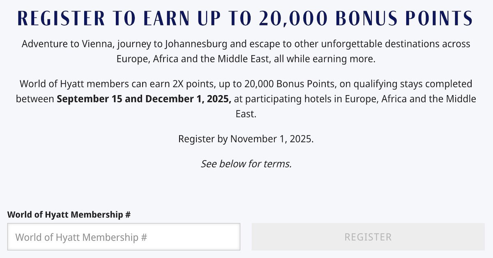Click the word 'REGISTER' in the heading
The height and width of the screenshot is (258, 493).
coord(61,18)
